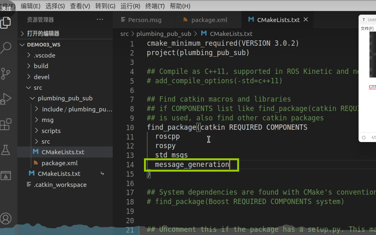This screenshot has width=376, height=235.
Task: Open the 查看(V) menu
Action: 80,6
